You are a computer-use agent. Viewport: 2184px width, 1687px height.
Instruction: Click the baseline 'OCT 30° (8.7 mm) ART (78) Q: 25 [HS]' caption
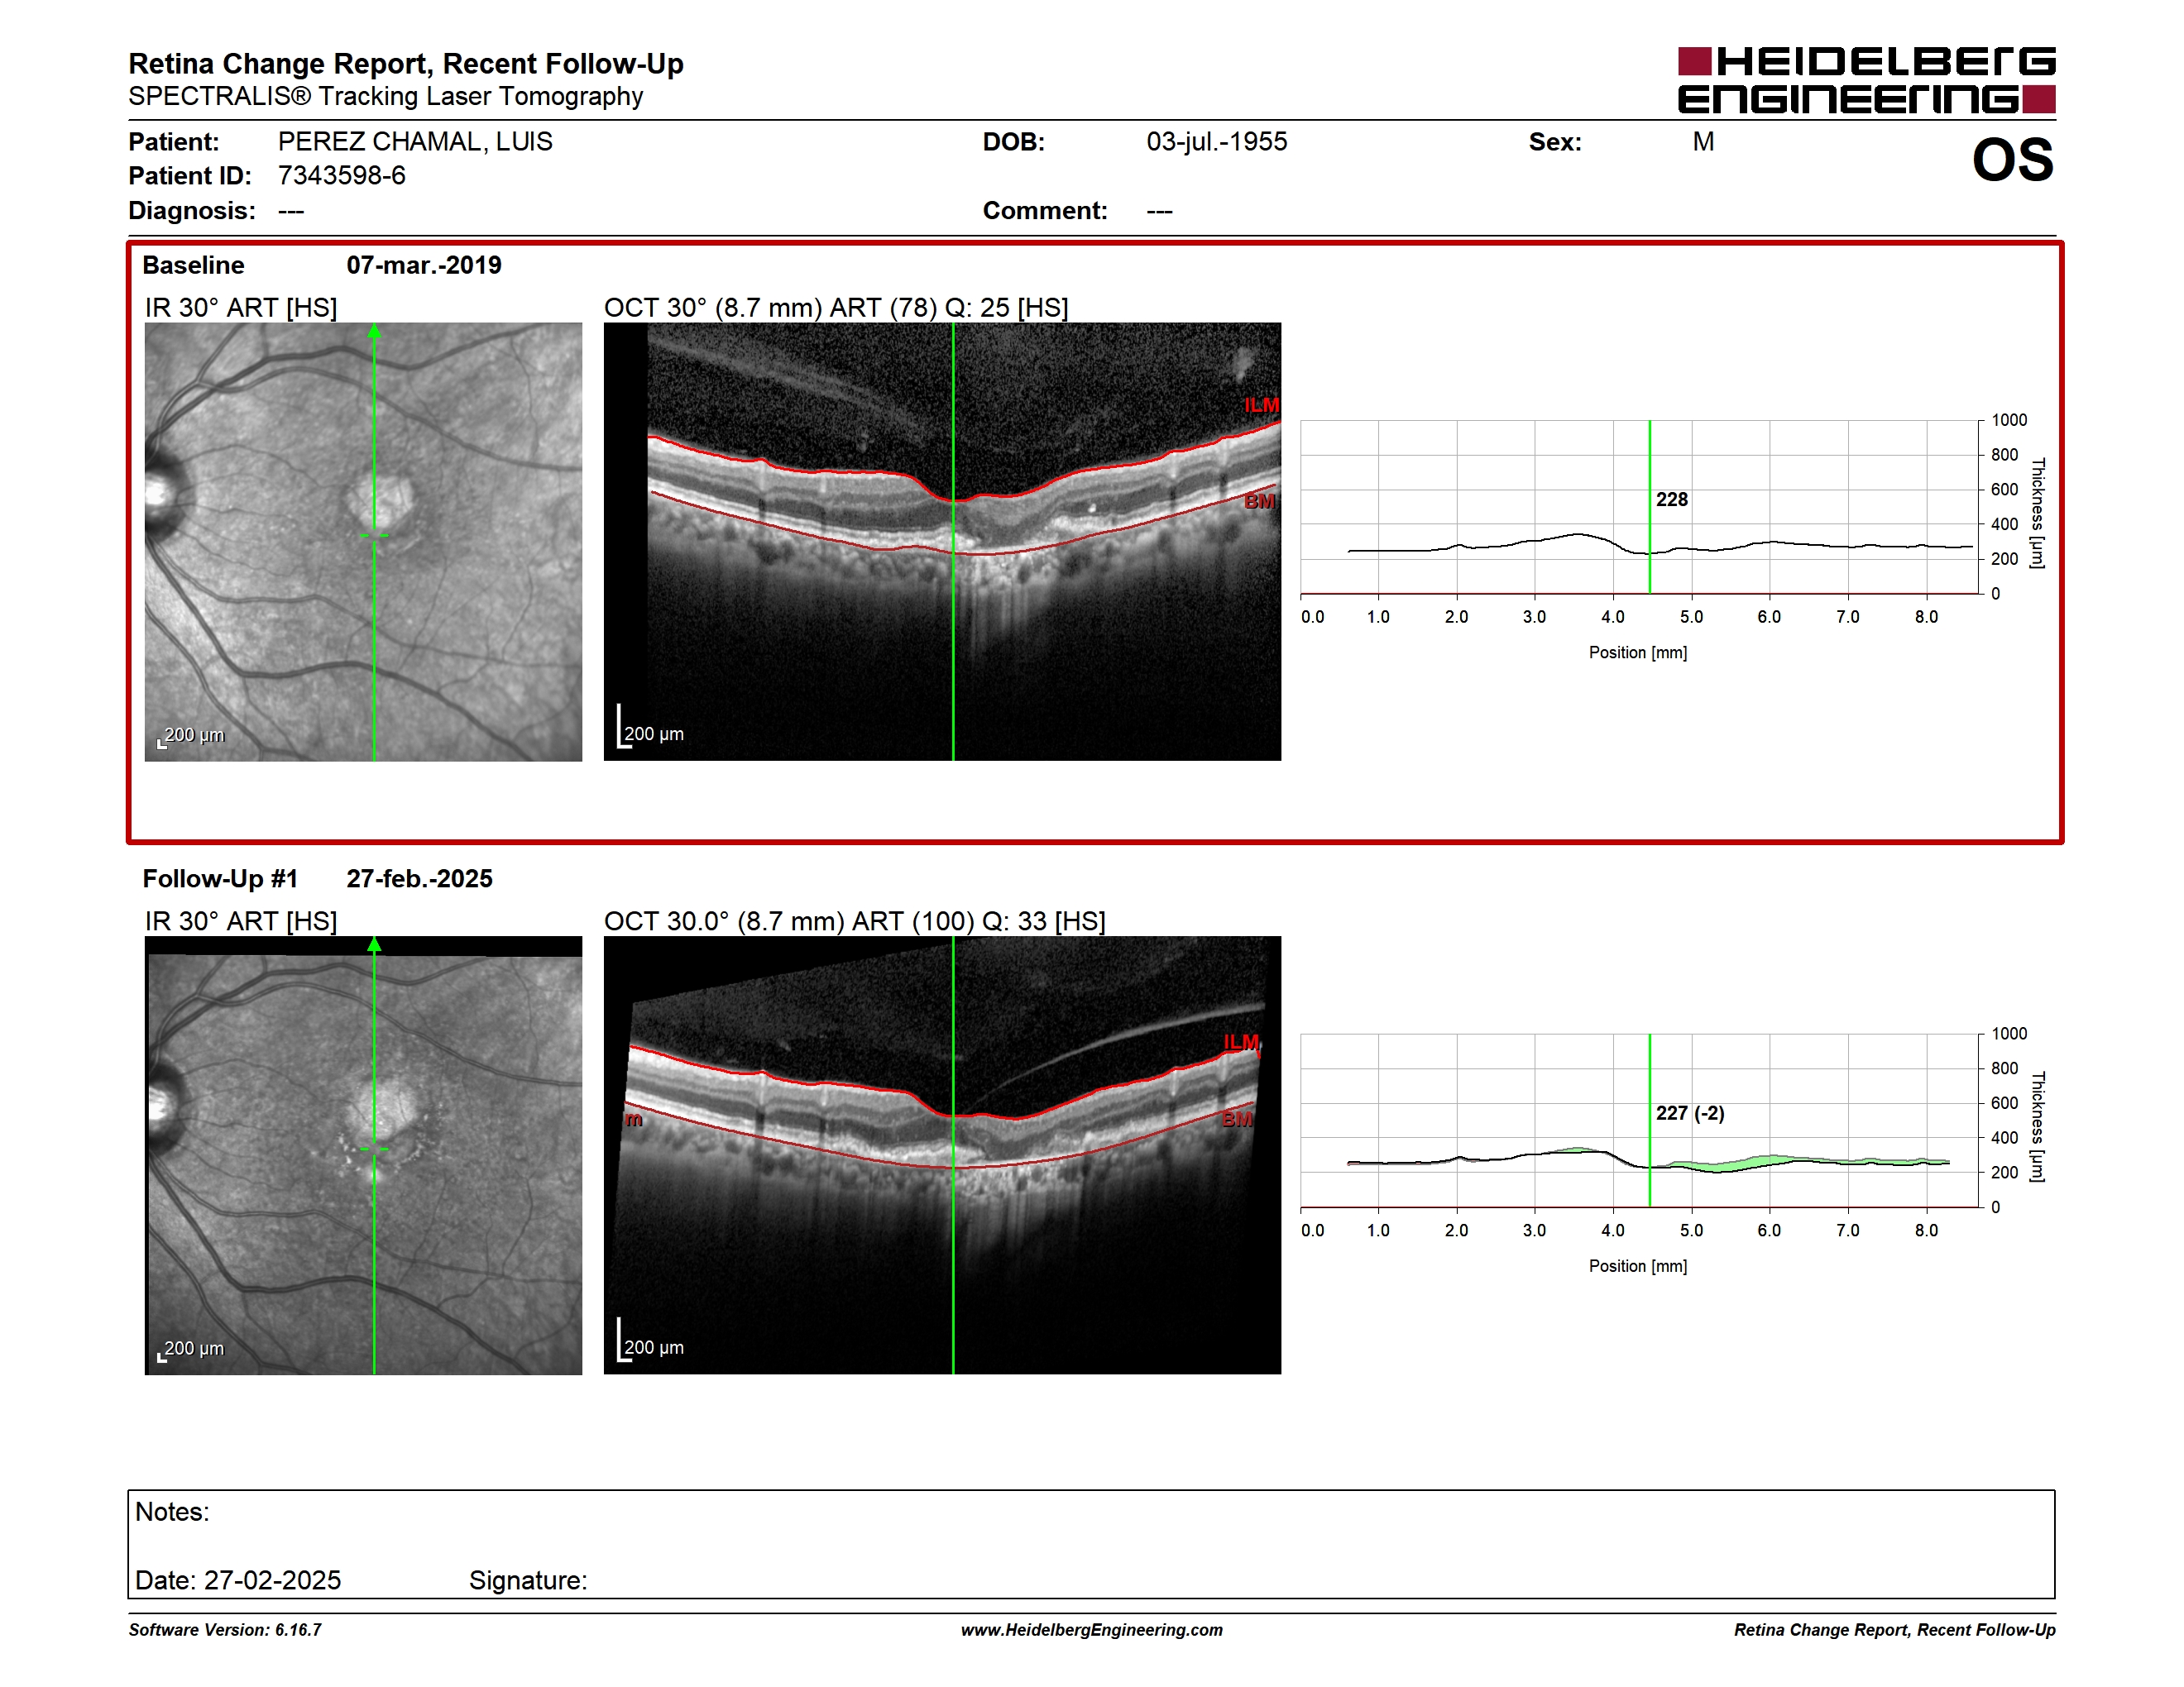(836, 307)
